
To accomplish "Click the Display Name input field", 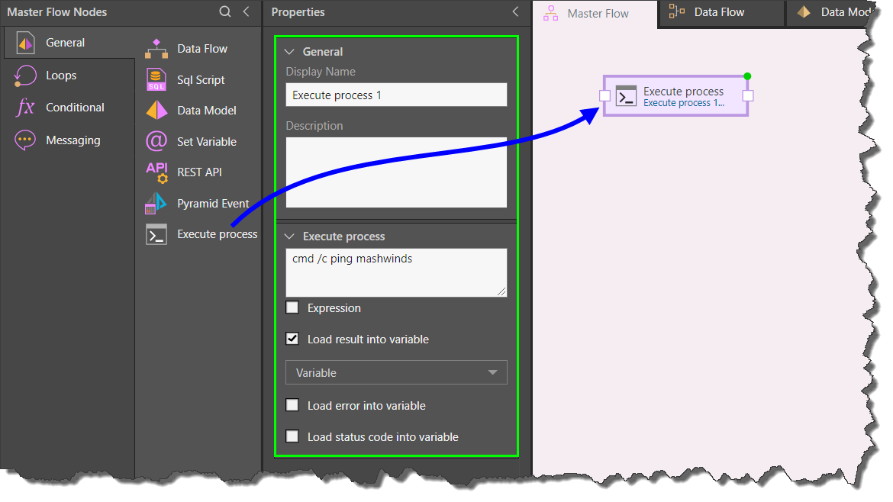I will click(395, 95).
